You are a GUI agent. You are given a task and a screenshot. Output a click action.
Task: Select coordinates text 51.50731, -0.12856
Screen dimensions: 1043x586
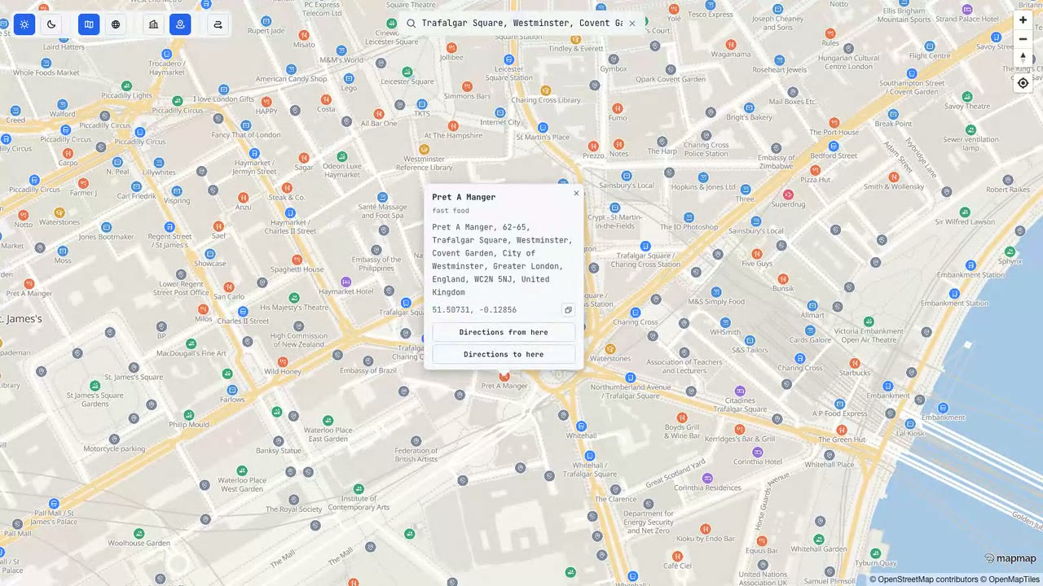click(x=474, y=310)
